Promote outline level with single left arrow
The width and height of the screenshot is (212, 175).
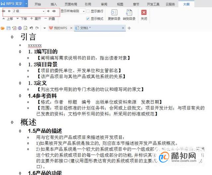click(x=9, y=11)
